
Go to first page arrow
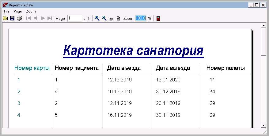click(29, 18)
